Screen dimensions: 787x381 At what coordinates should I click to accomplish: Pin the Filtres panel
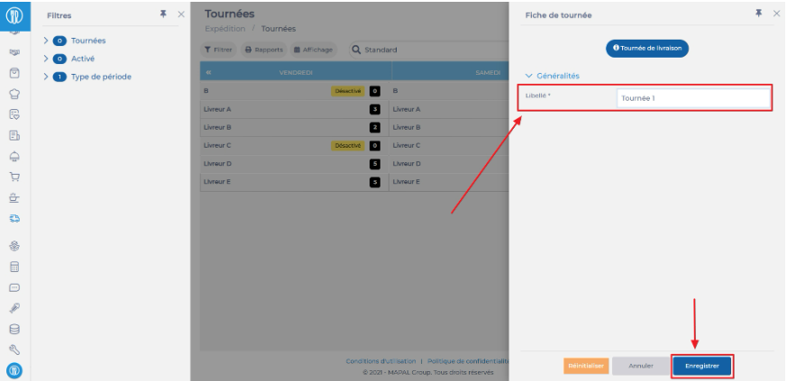pos(163,14)
